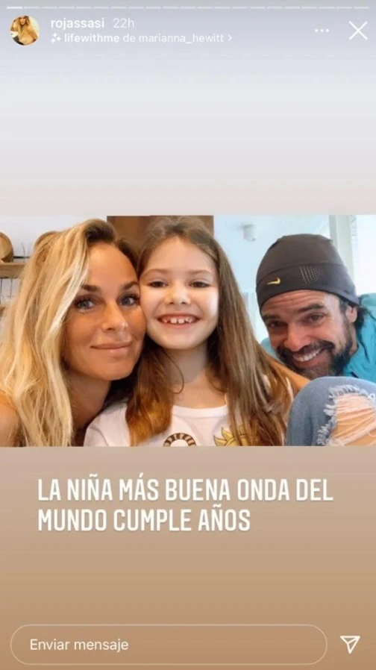
Task: Select the first story progress bar segment
Action: [x=15, y=7]
